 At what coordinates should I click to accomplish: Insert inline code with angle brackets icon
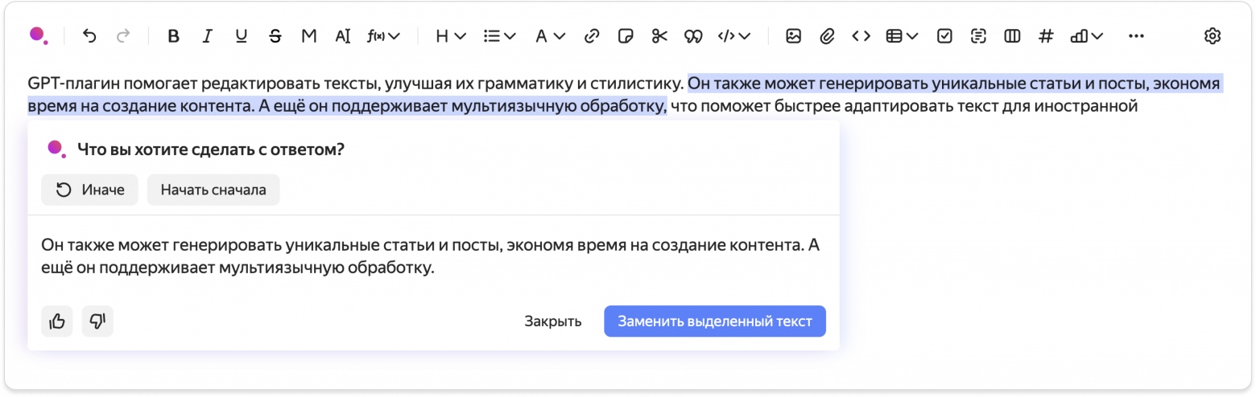(861, 35)
